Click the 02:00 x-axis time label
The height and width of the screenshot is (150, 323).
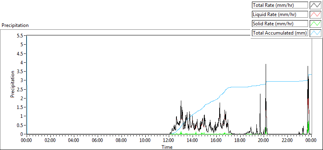[x=50, y=140]
